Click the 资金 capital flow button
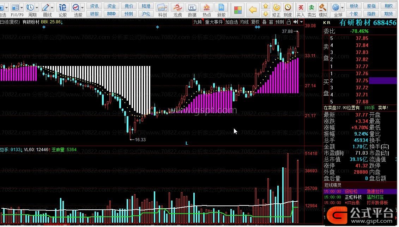Viewport: 399px width, 227px height. coord(111,6)
